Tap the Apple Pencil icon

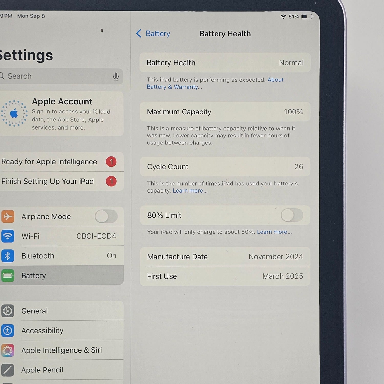7,370
